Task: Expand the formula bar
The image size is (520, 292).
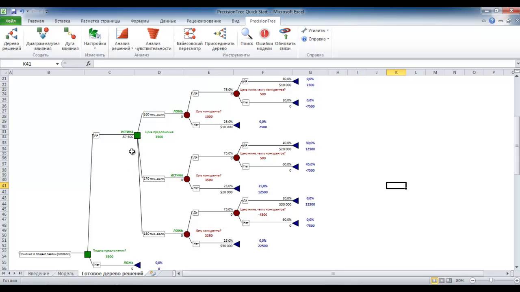Action: pyautogui.click(x=517, y=64)
